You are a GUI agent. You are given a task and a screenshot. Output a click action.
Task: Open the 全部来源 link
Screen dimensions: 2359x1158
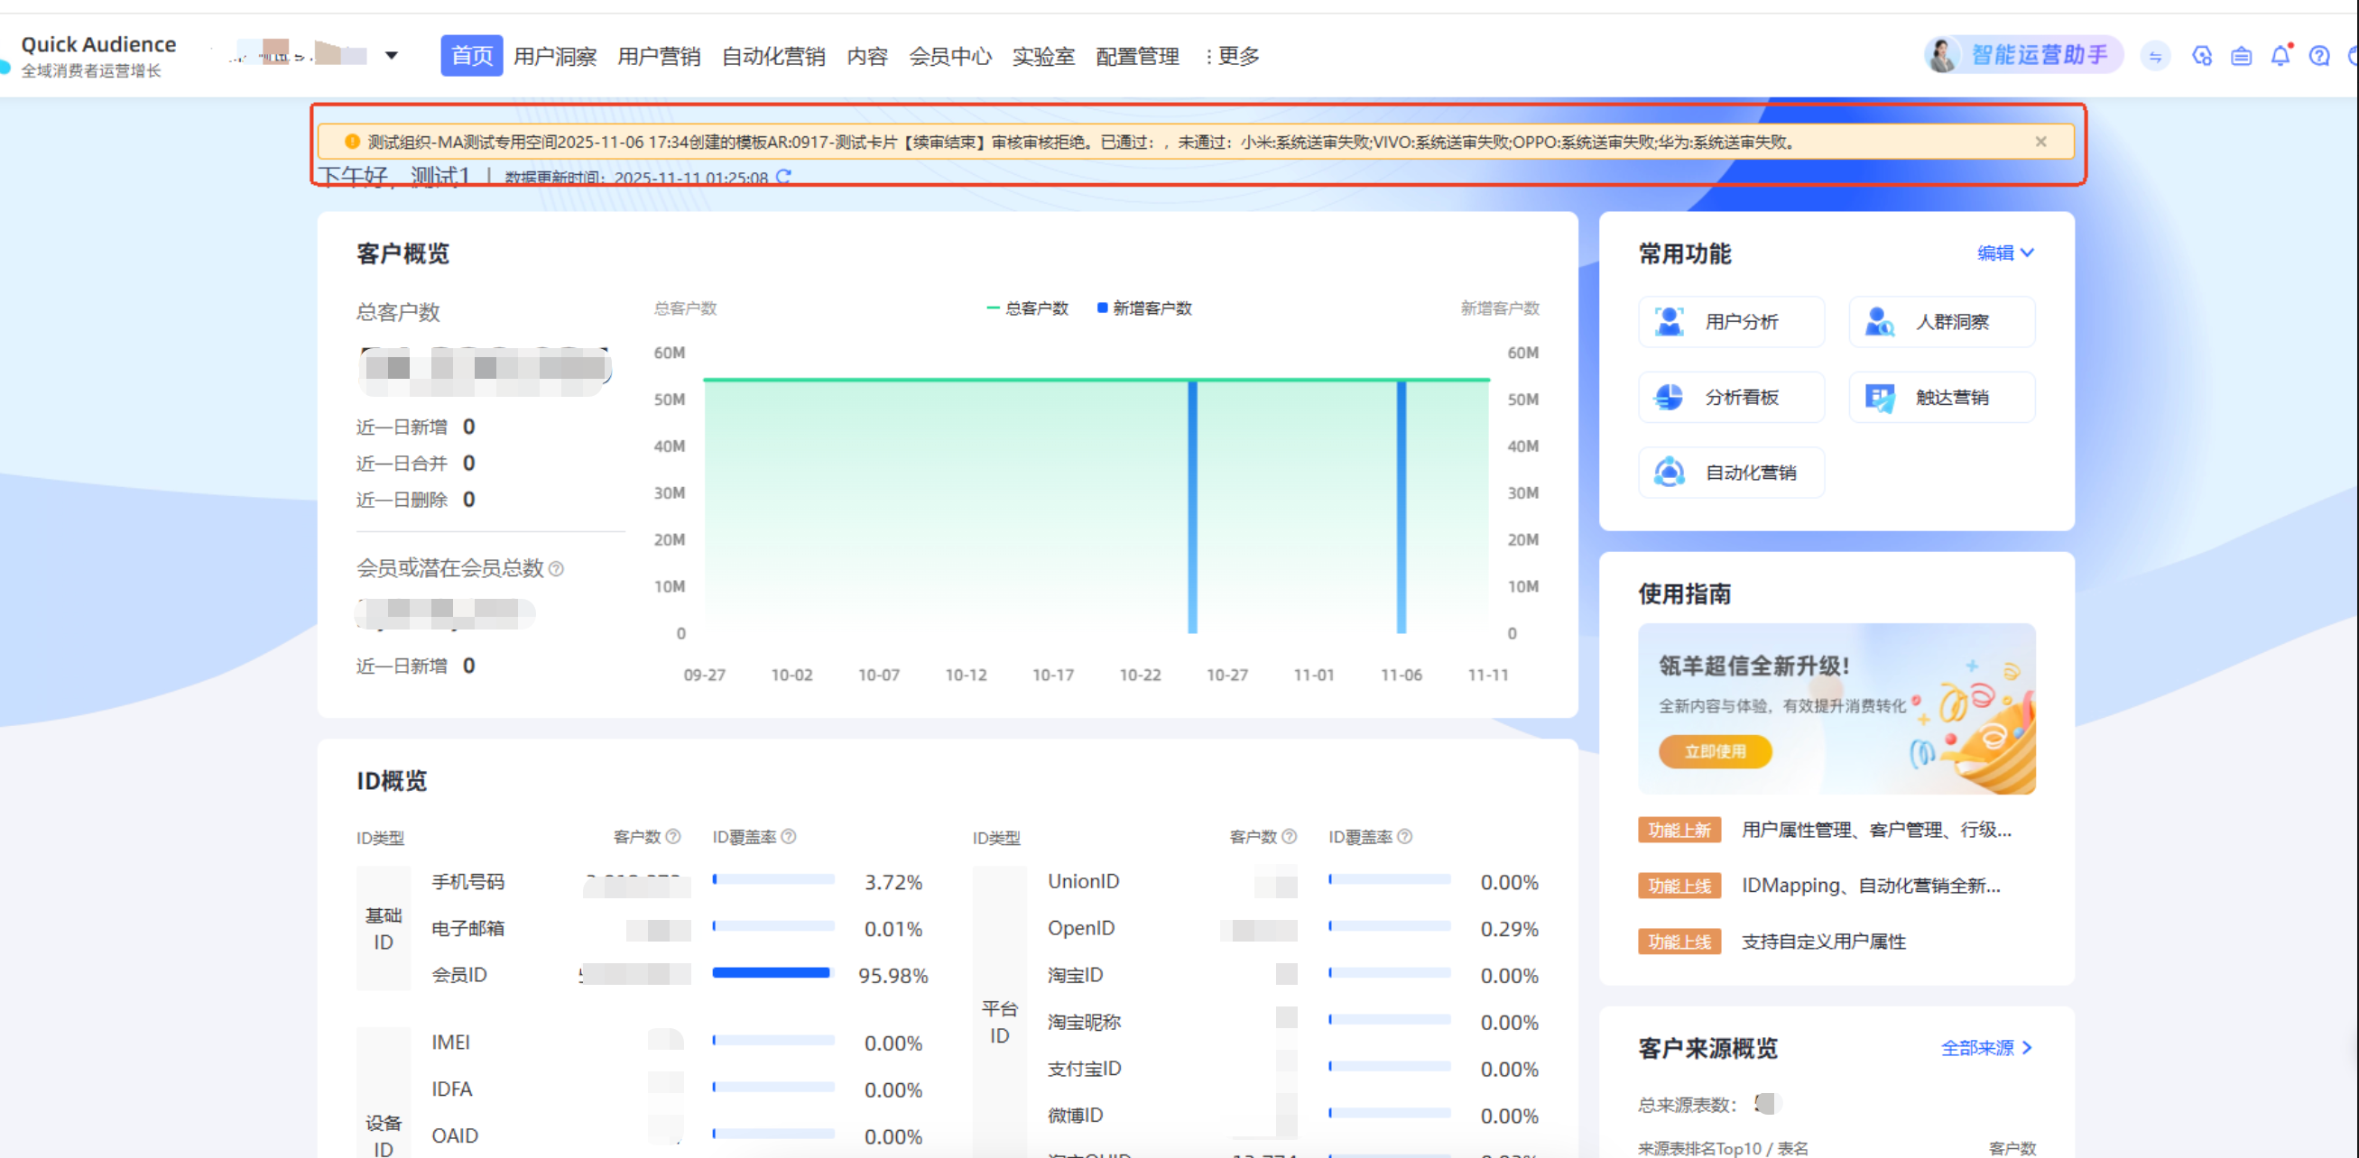(x=1985, y=1048)
